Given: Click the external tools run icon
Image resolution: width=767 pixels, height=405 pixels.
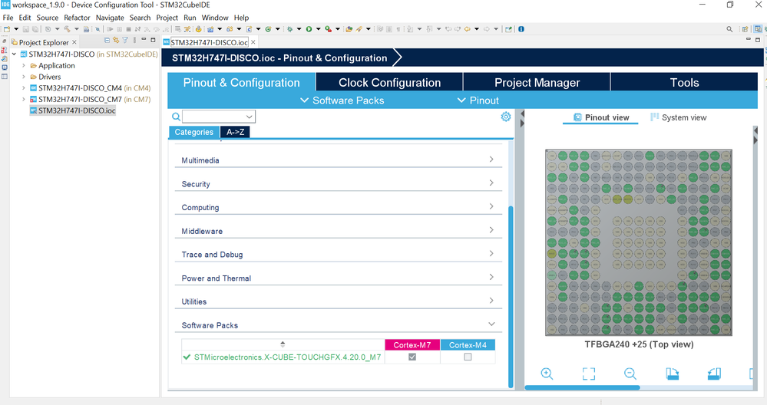Looking at the screenshot, I should pos(329,29).
